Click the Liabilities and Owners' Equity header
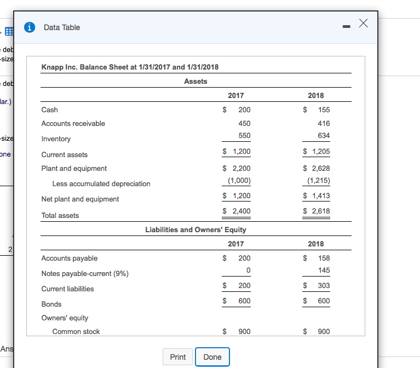 tap(195, 229)
